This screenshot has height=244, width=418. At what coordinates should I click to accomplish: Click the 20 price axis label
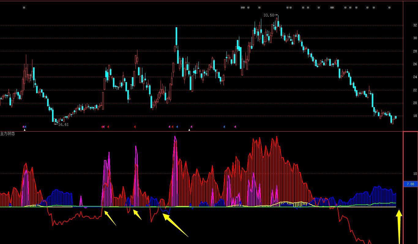pyautogui.click(x=415, y=103)
